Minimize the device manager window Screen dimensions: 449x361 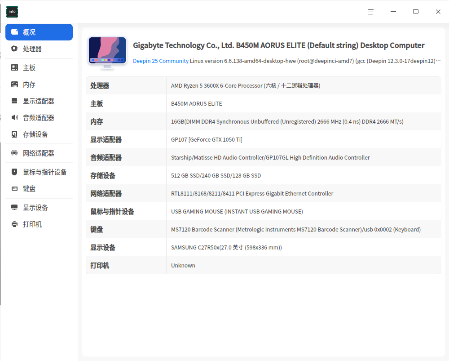(393, 12)
